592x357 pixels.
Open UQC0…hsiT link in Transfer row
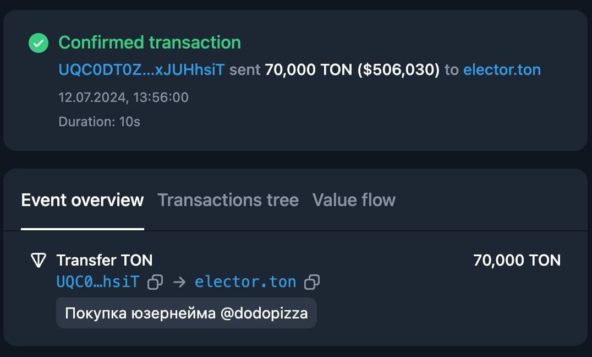coord(98,282)
